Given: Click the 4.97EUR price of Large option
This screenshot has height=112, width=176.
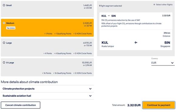Looking at the screenshot, I should [87, 43].
